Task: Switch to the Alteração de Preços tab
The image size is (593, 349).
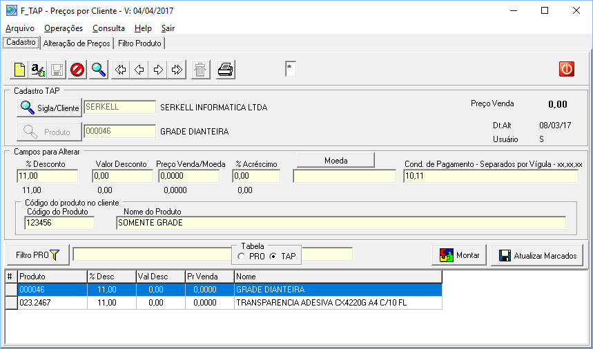Action: [x=77, y=43]
